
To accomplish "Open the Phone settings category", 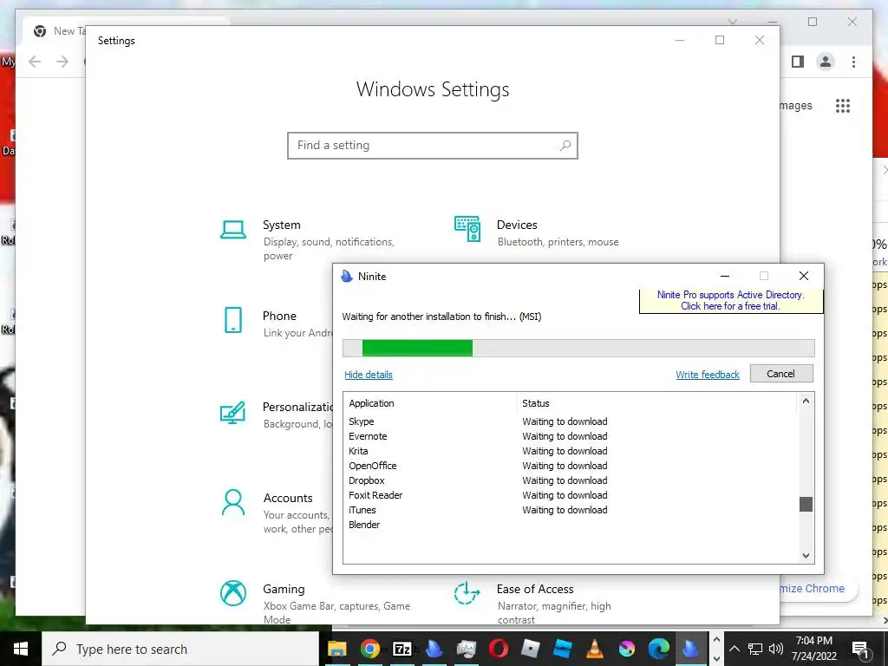I will point(277,323).
